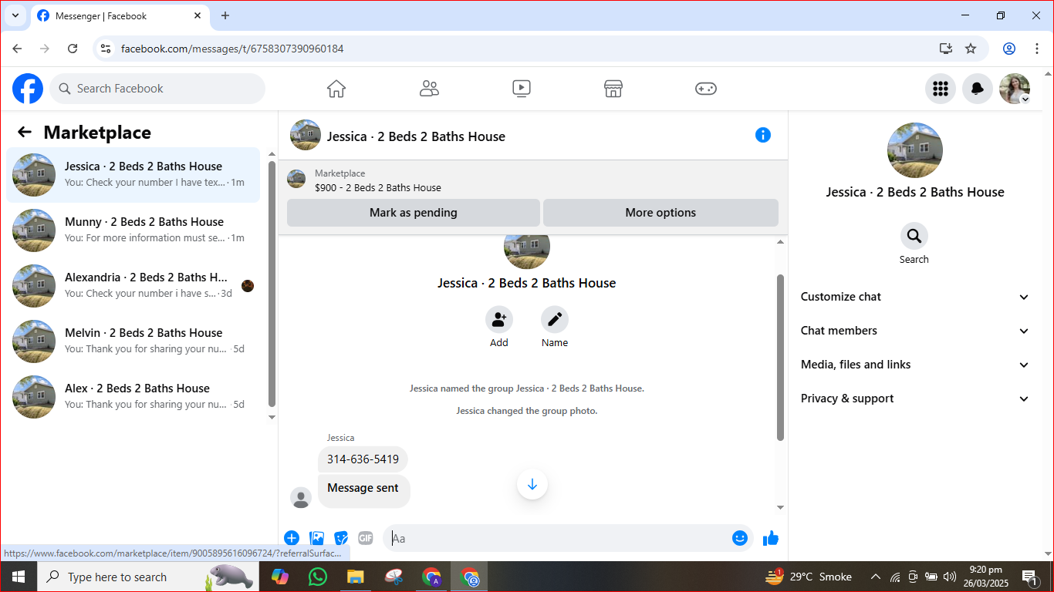Reload the page with browser refresh
Image resolution: width=1054 pixels, height=592 pixels.
coord(73,49)
